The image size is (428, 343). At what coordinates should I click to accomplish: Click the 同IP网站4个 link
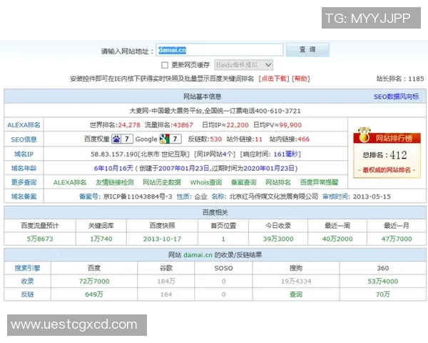[215, 154]
